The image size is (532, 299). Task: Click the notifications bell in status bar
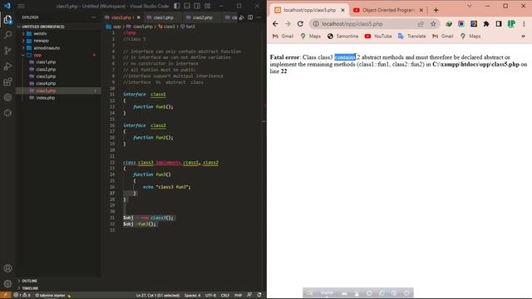(x=259, y=295)
